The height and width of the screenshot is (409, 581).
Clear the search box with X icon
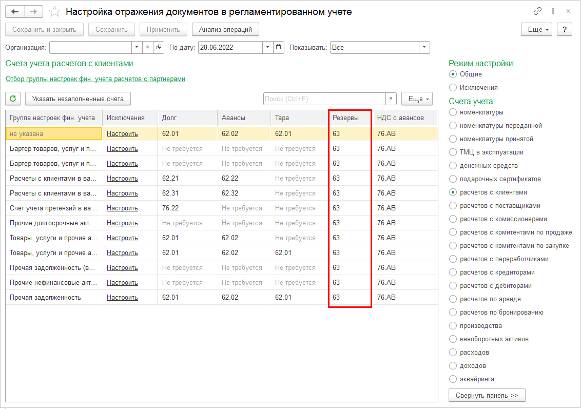click(x=391, y=99)
